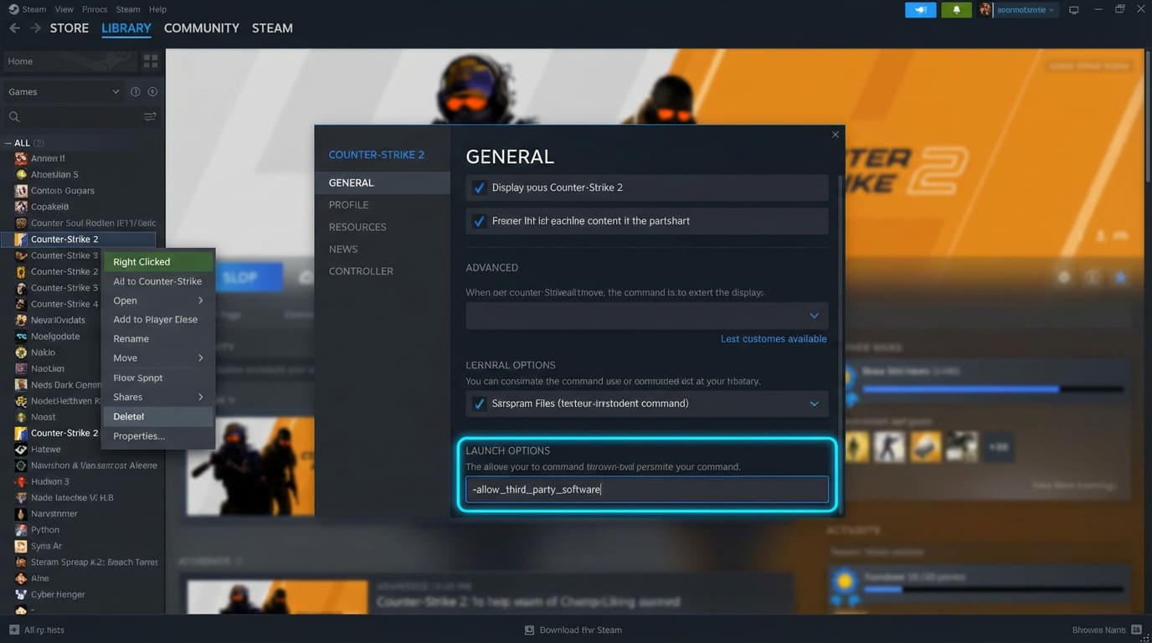Switch library to grid view icon

click(149, 59)
